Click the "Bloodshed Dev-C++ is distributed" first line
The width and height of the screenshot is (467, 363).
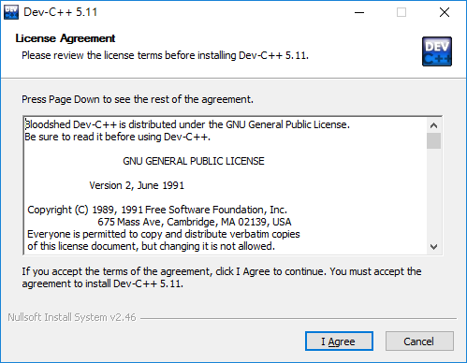point(187,124)
